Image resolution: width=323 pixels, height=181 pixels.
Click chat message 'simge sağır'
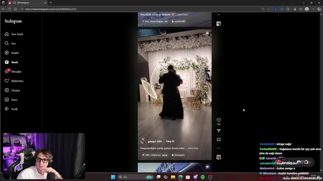click(x=284, y=144)
